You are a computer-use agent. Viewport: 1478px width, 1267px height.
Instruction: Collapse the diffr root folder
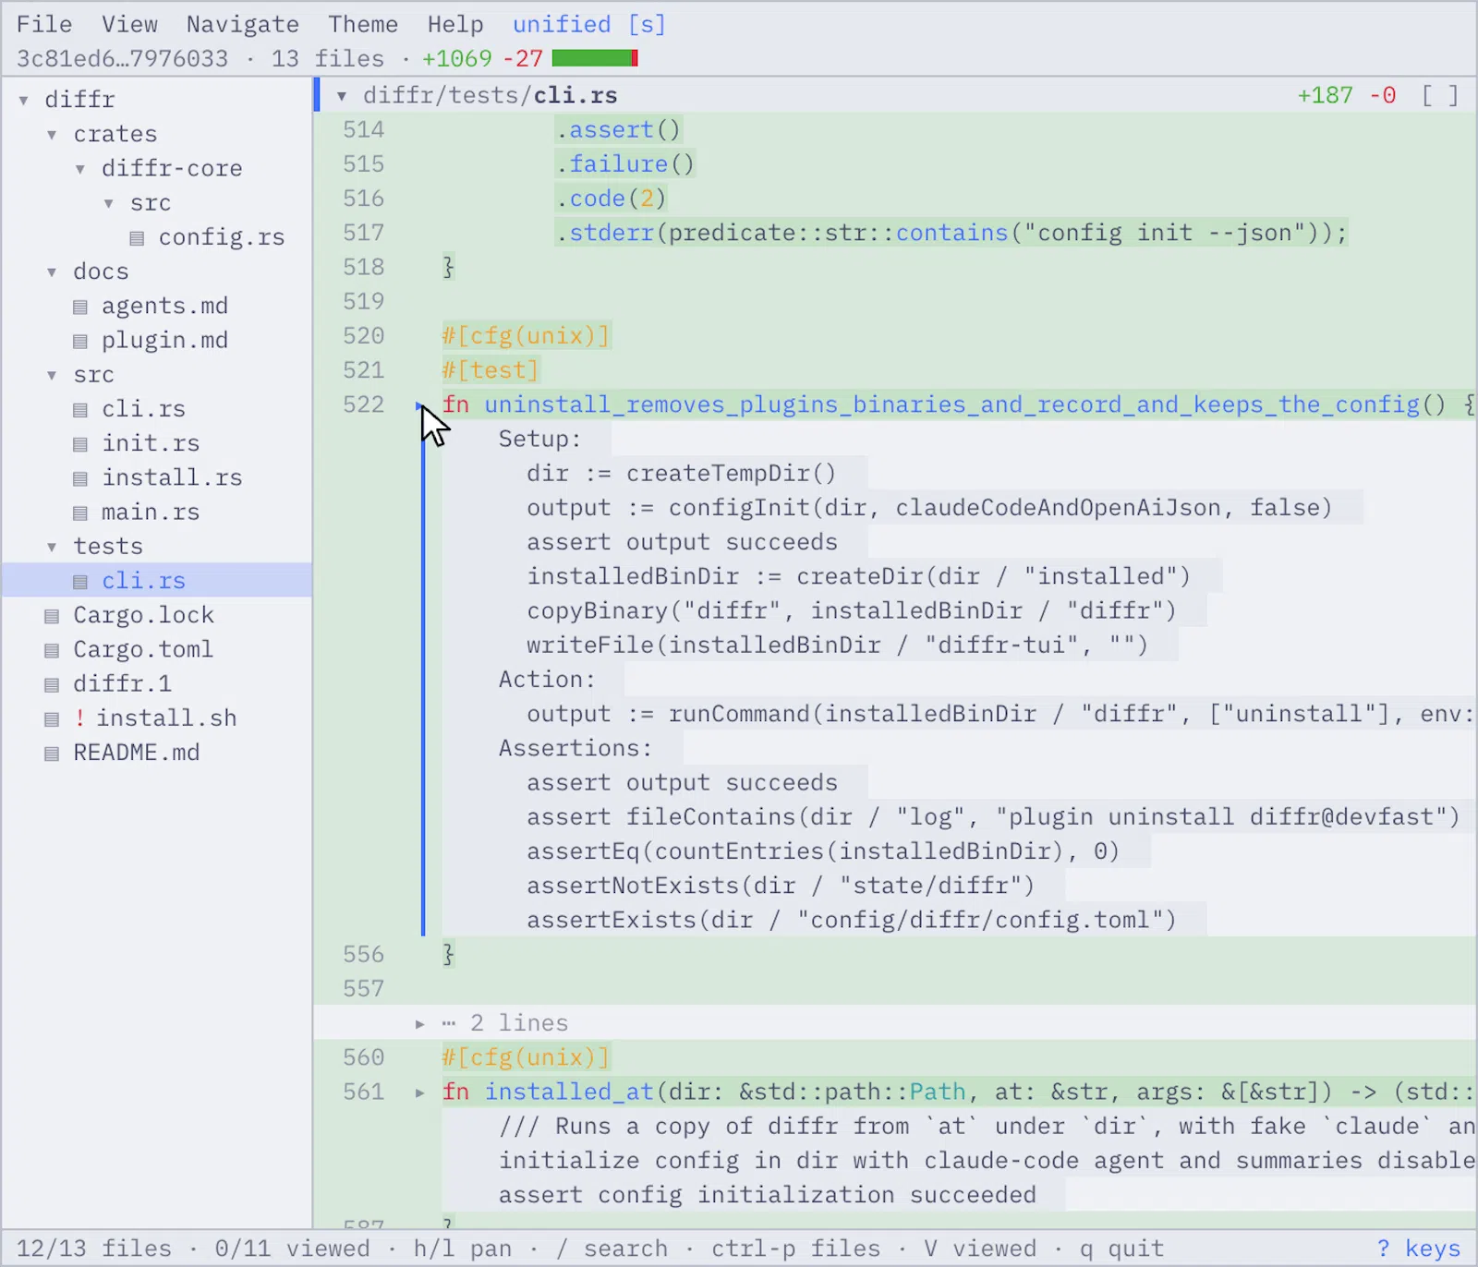point(23,100)
